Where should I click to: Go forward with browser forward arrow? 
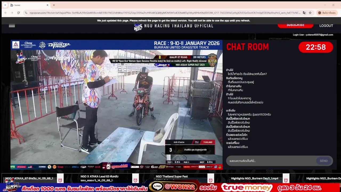coord(12,13)
